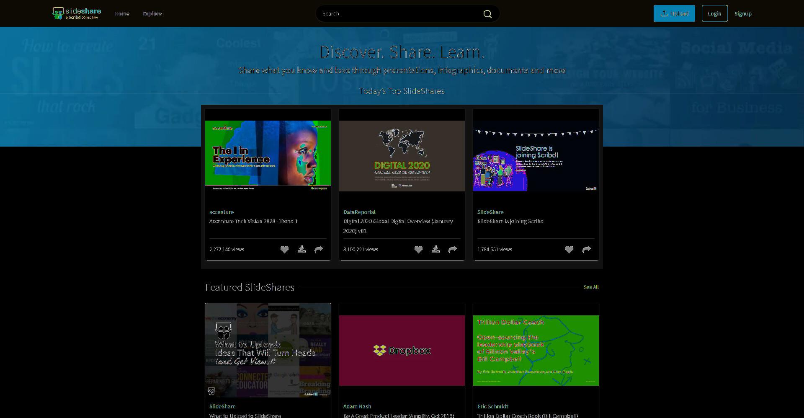804x418 pixels.
Task: Open SlideShare author link in top slideshows
Action: [x=490, y=212]
